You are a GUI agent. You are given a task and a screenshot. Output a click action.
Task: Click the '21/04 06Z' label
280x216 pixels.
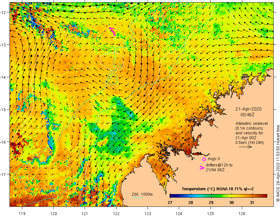215,170
